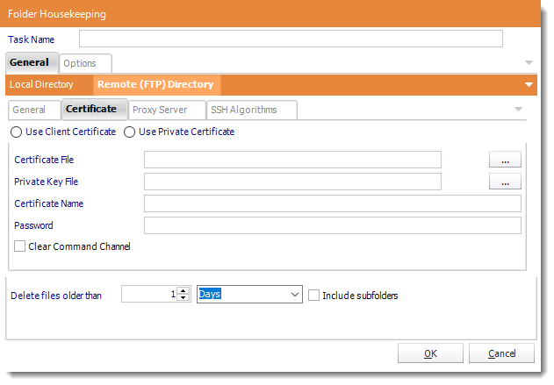Viewport: 554px width, 385px height.
Task: Browse for Certificate File with ellipsis button
Action: 505,160
